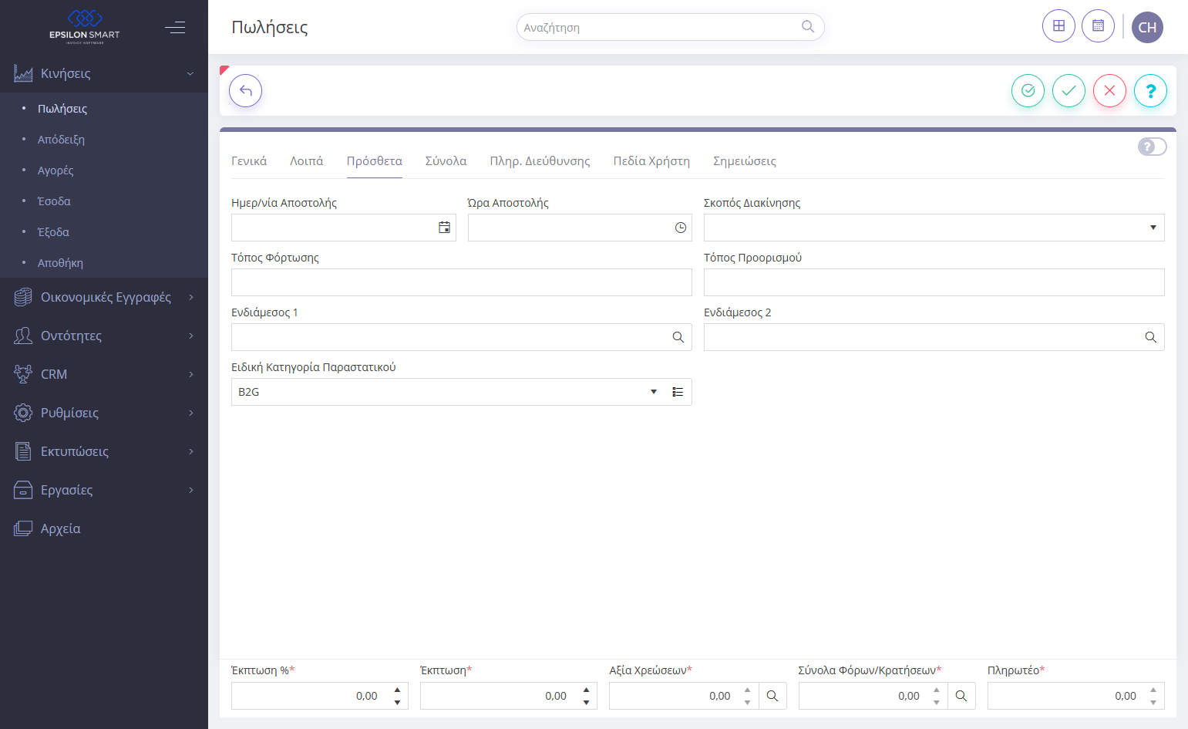Open the grid layout icon in header
This screenshot has width=1188, height=729.
point(1058,26)
